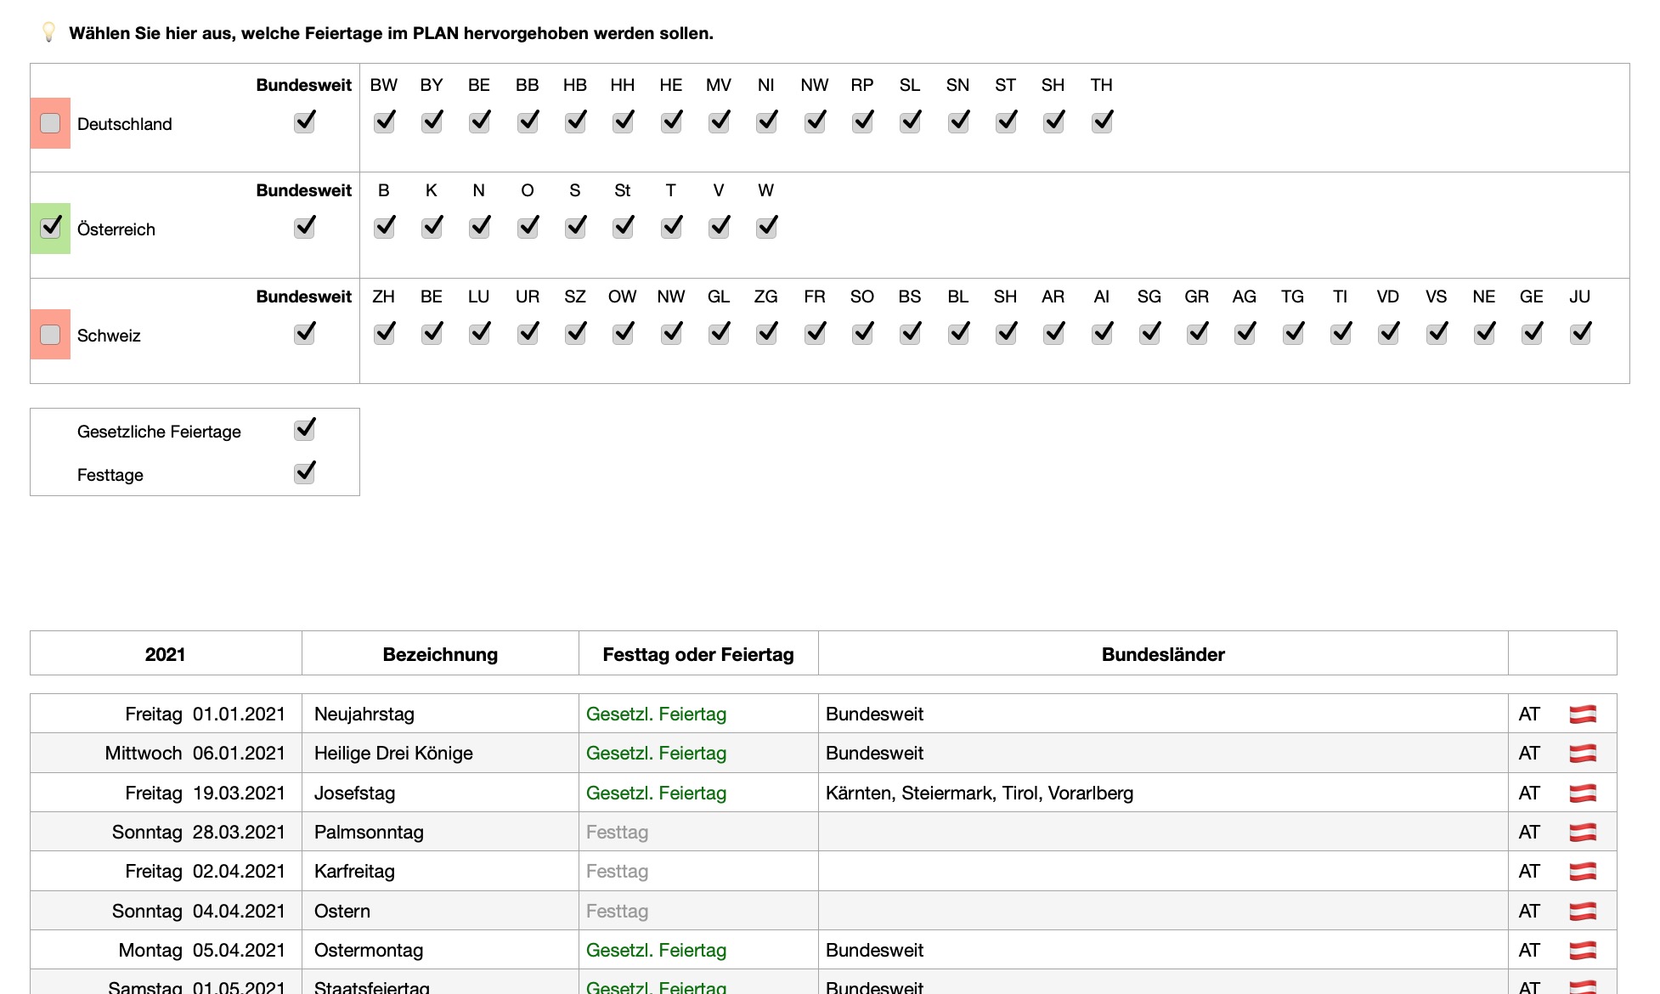
Task: Uncheck the Festtage option
Action: pyautogui.click(x=304, y=473)
